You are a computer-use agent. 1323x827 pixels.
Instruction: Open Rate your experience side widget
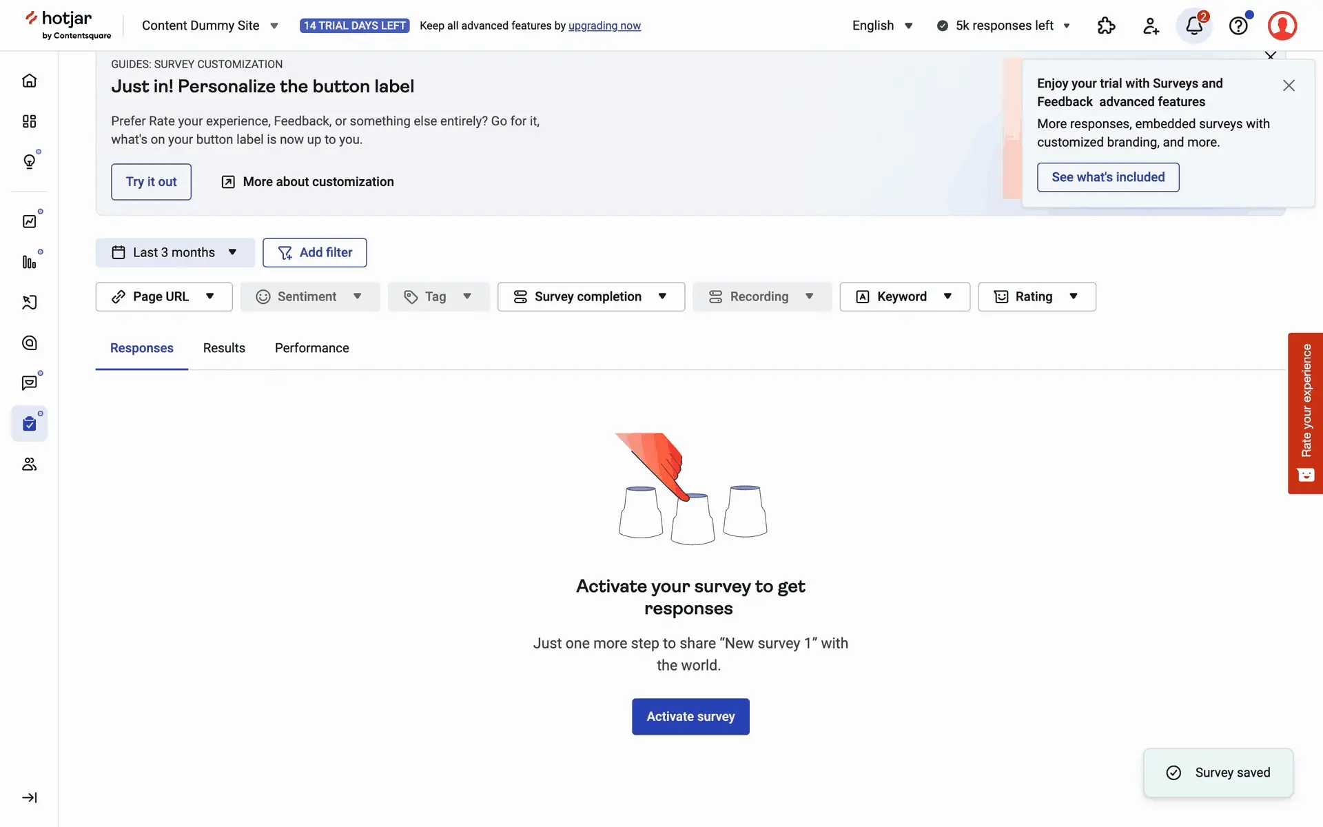(x=1306, y=413)
